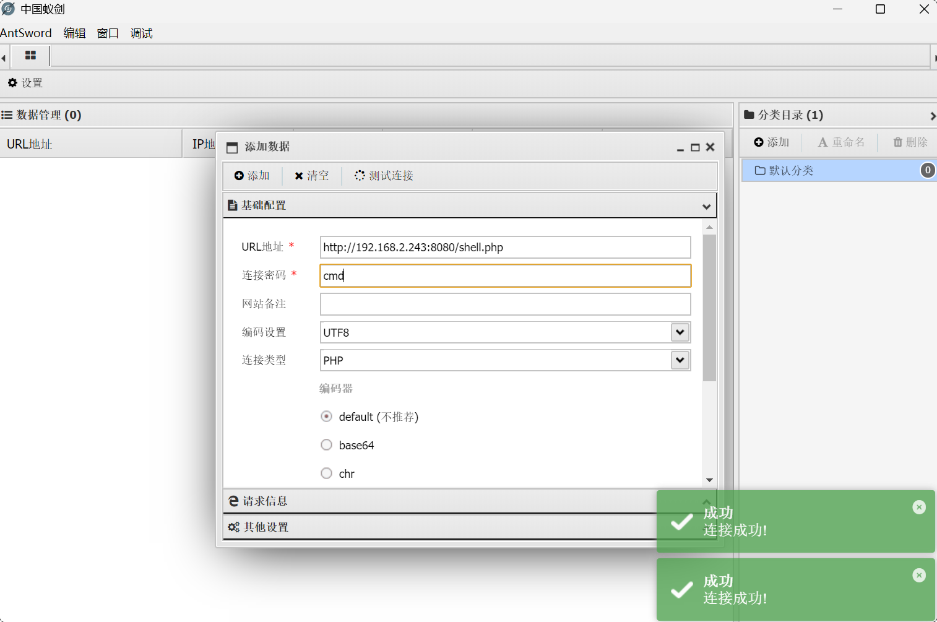Viewport: 937px width, 622px height.
Task: Maximize the 添加数据 dialog
Action: click(x=695, y=147)
